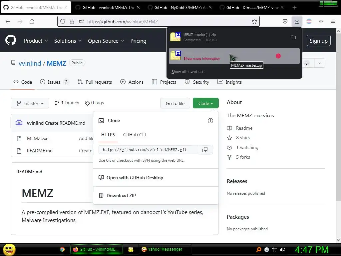The width and height of the screenshot is (341, 256).
Task: Click the smiley start button in the taskbar
Action: 9,249
